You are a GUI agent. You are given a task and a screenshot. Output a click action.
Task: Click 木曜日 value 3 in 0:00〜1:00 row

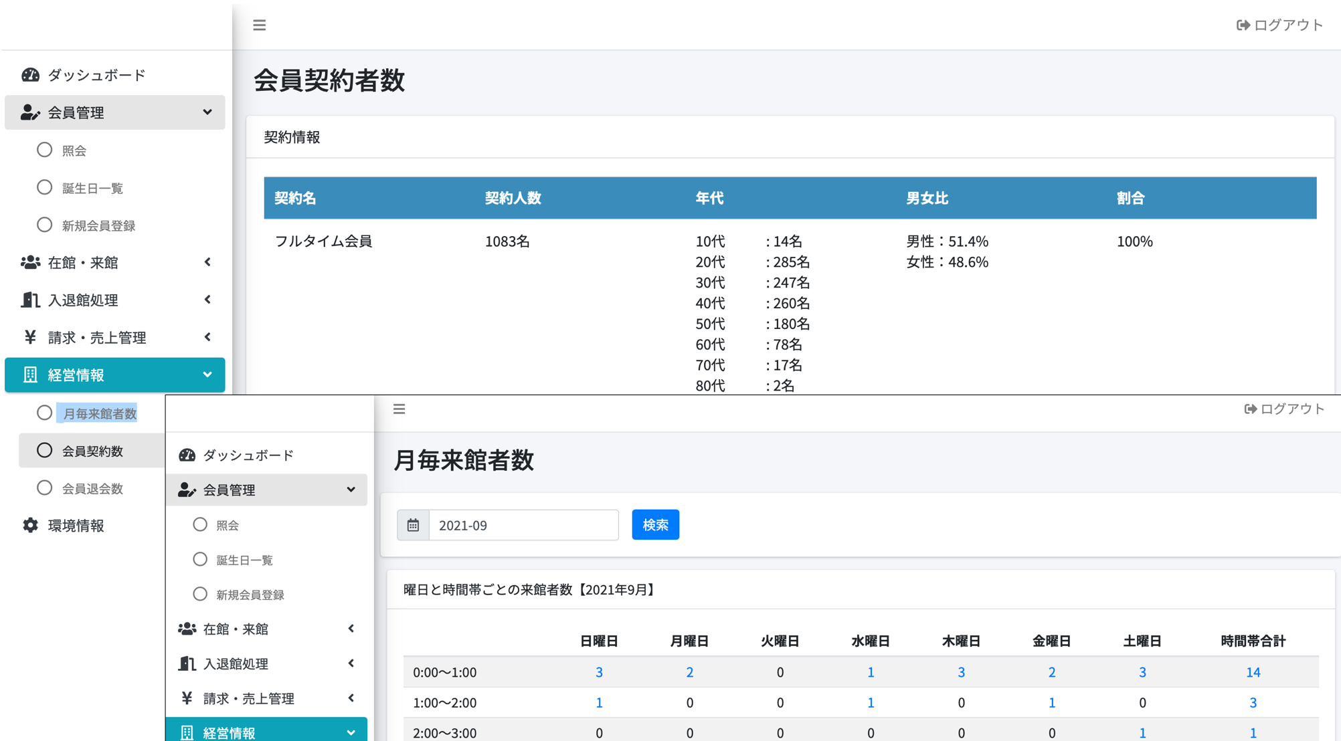961,672
